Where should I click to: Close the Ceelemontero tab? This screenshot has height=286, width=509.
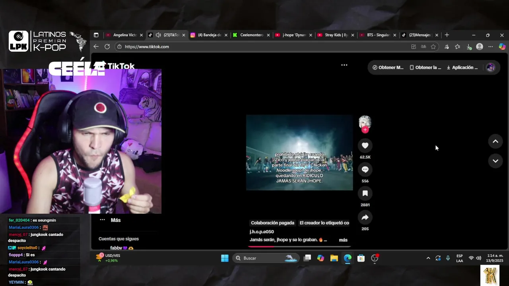pyautogui.click(x=268, y=35)
